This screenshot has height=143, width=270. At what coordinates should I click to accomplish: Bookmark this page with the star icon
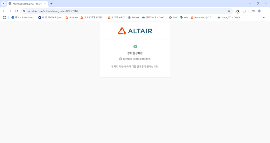pos(229,11)
